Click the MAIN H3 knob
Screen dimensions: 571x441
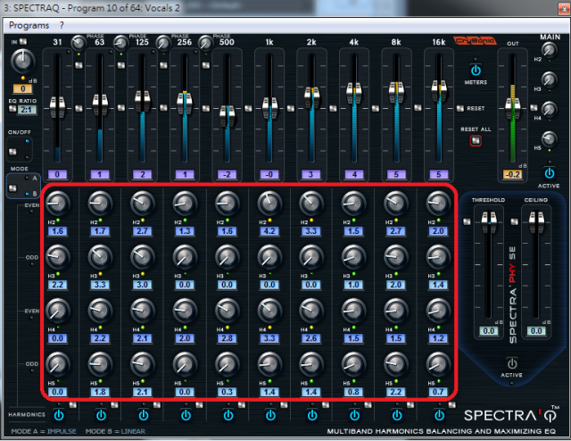point(549,79)
